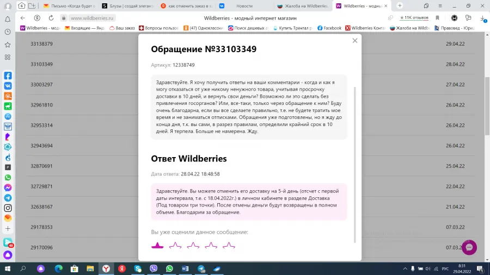
Task: Open Instagram icon in sidebar
Action: tap(8, 208)
